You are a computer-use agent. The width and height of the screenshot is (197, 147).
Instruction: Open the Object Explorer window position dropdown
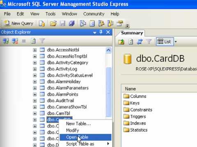[94, 33]
